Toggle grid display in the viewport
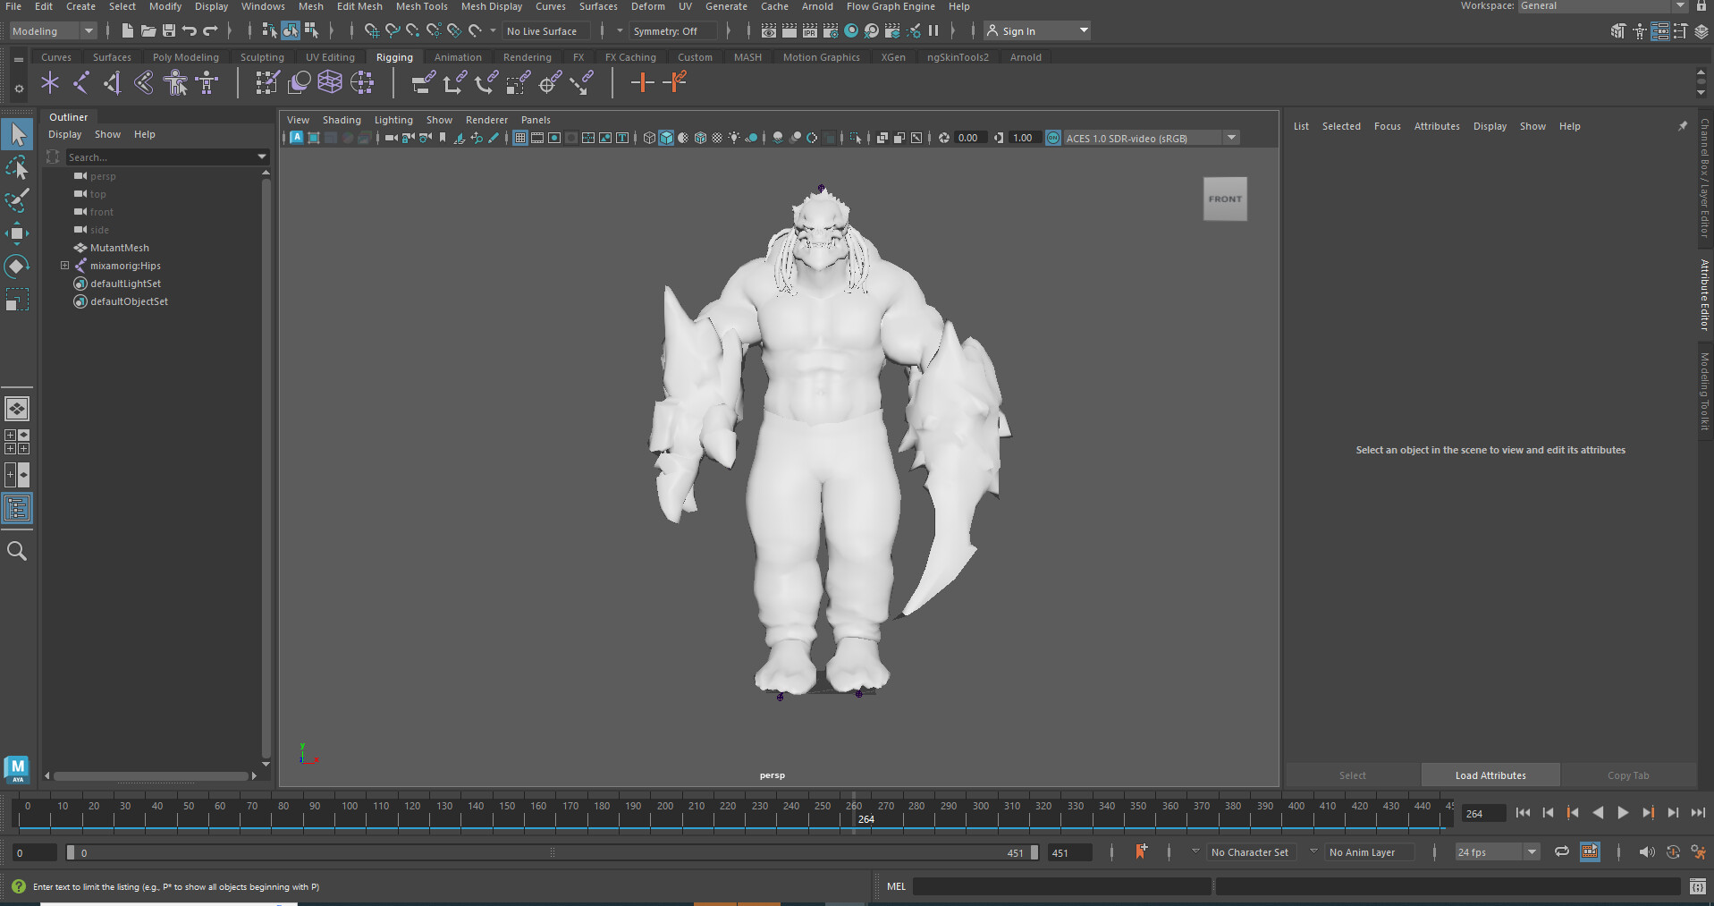The image size is (1714, 906). coord(520,138)
